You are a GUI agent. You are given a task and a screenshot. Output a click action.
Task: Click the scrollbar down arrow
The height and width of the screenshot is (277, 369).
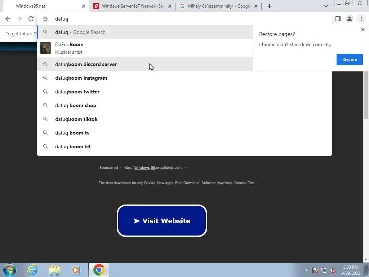366,259
